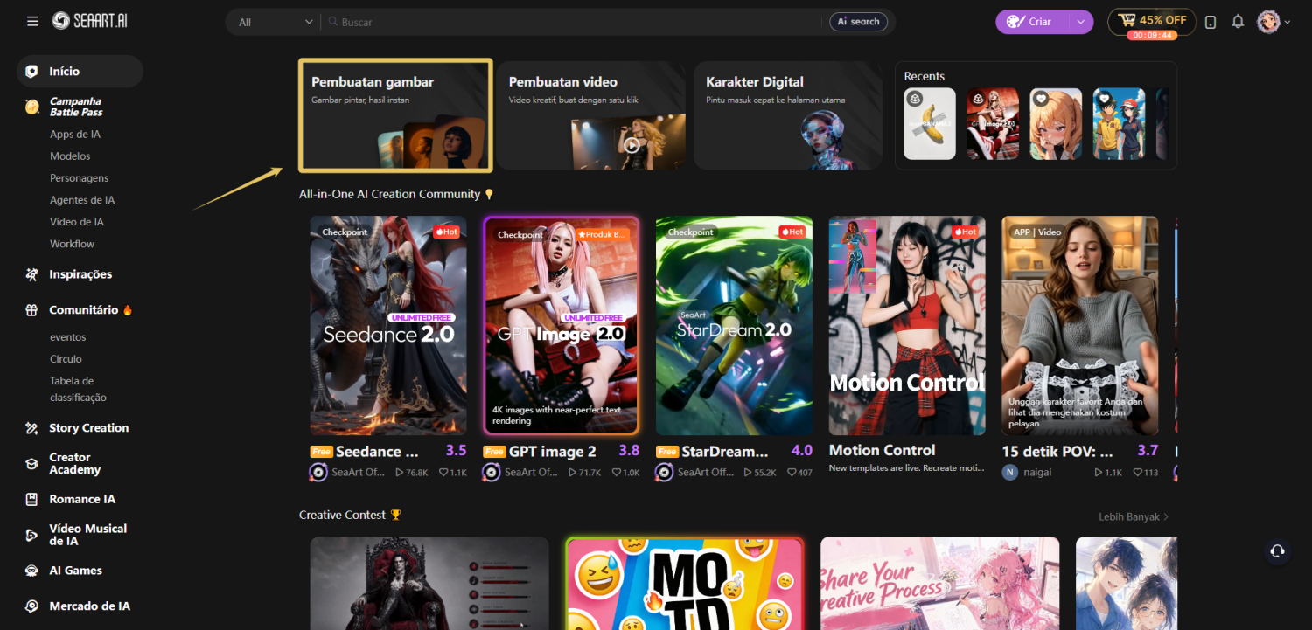Click the Inspirações sparkle icon
The image size is (1312, 630).
(32, 274)
